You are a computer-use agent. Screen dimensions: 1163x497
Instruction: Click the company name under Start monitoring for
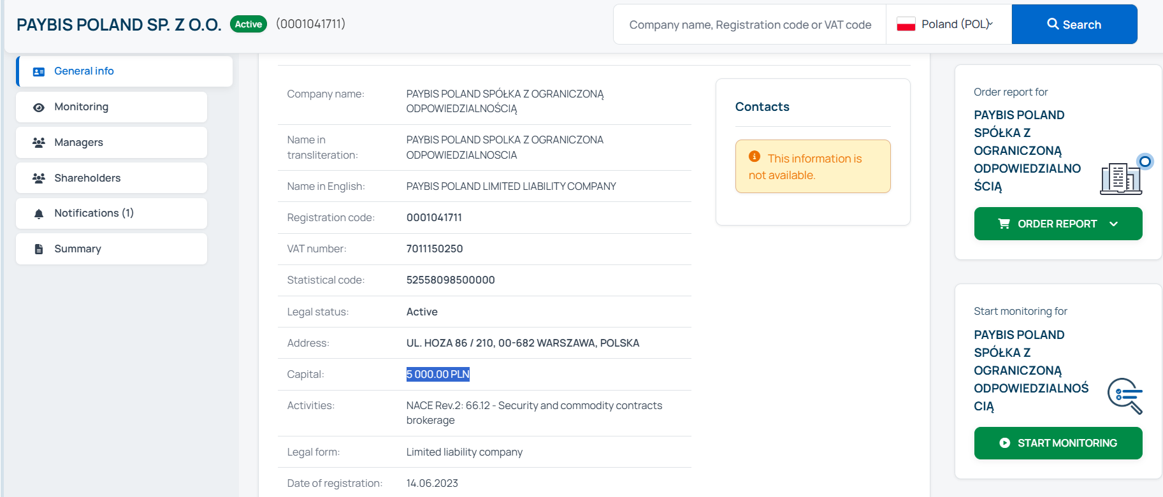click(x=1031, y=371)
